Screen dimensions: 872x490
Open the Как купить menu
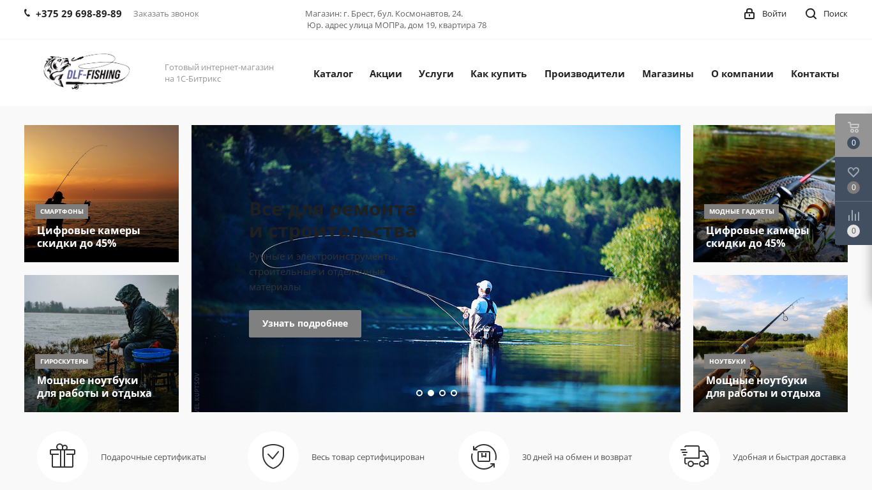click(499, 73)
